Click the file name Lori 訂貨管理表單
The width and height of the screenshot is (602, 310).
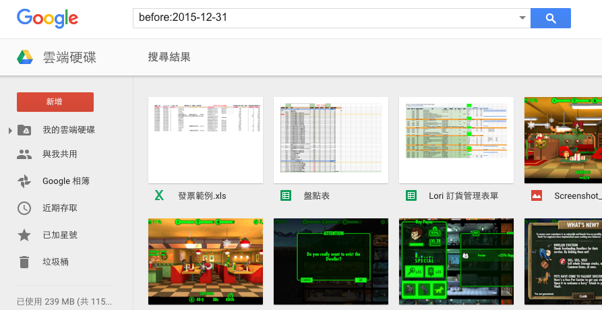[x=463, y=195]
